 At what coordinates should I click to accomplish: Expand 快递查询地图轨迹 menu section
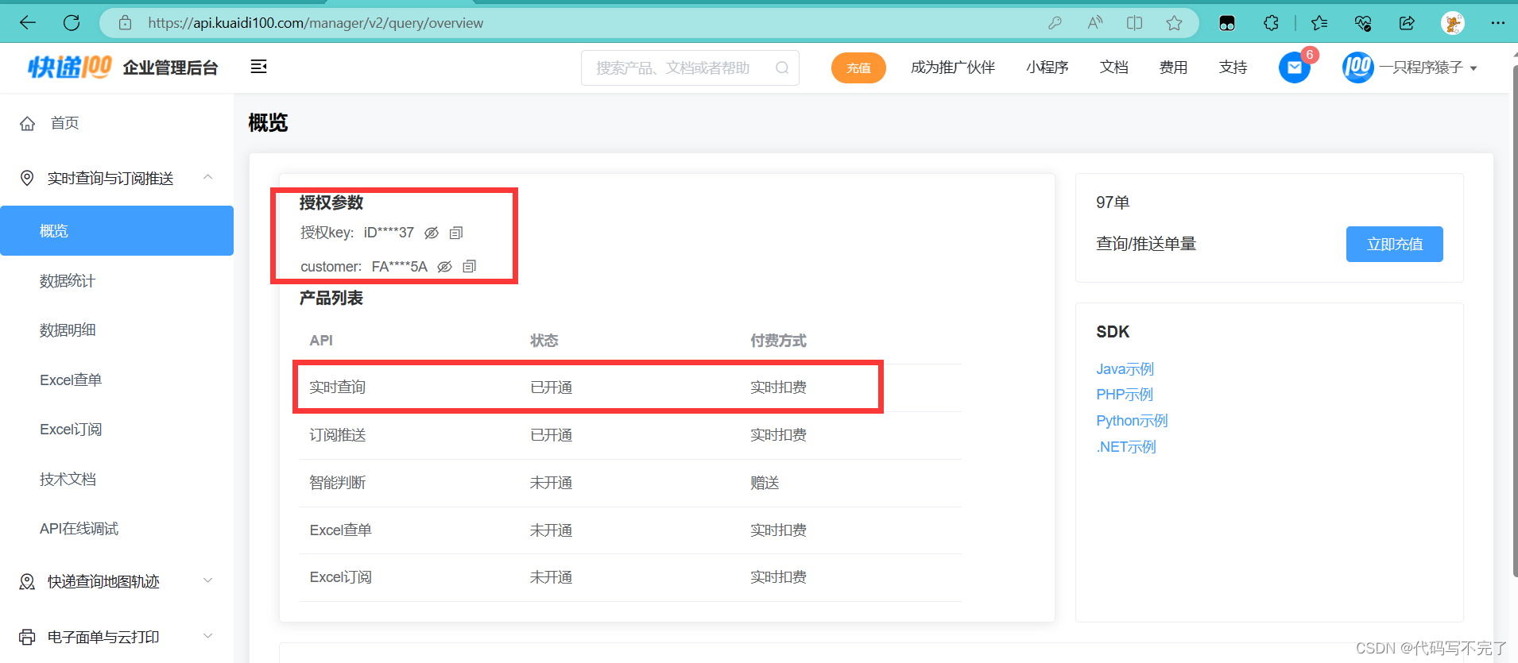pyautogui.click(x=208, y=580)
